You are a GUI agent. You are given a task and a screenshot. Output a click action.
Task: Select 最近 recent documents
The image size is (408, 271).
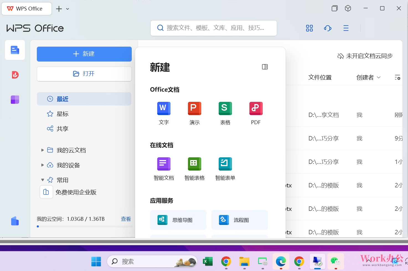[x=84, y=99]
